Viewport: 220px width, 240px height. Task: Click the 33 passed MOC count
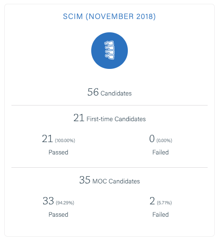48,201
